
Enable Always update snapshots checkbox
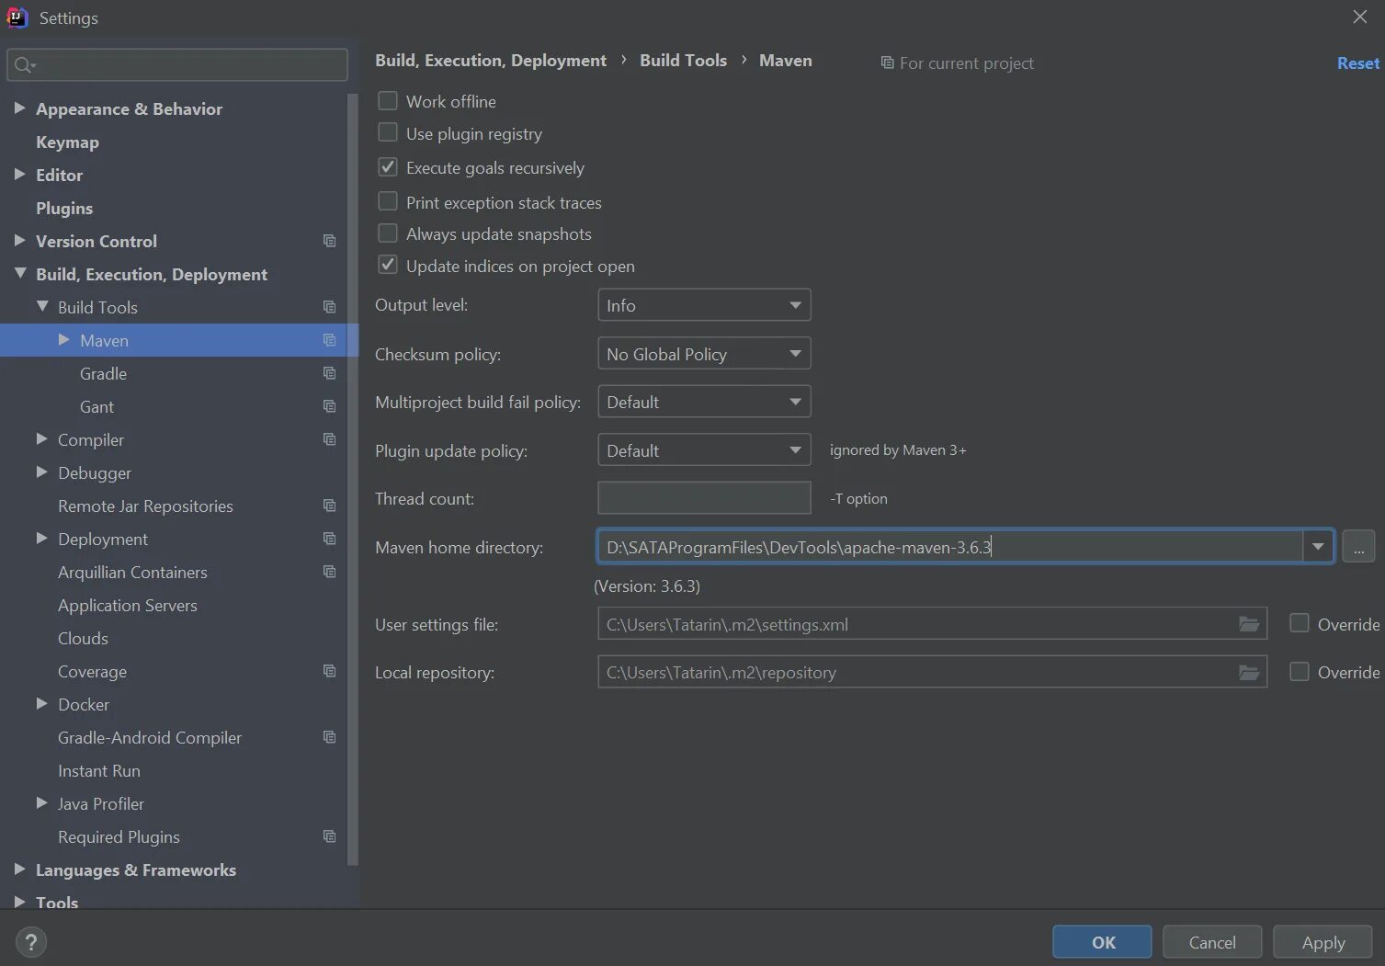[x=388, y=233]
